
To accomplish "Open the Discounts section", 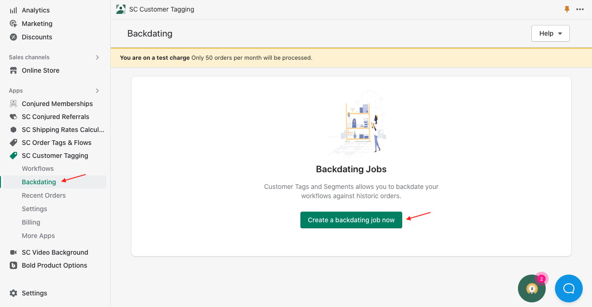I will tap(37, 37).
